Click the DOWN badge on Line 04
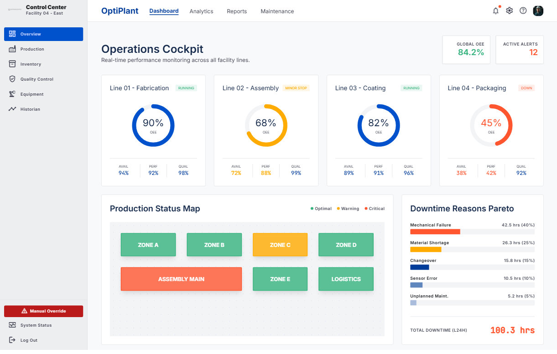The width and height of the screenshot is (557, 354). point(526,88)
